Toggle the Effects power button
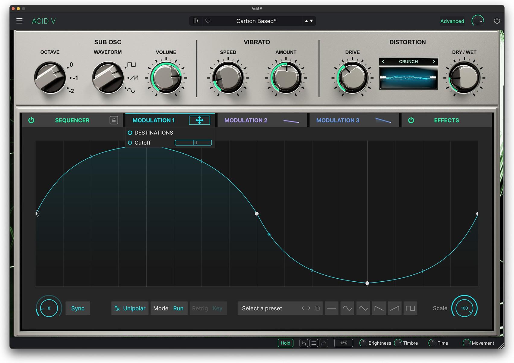The image size is (514, 363). click(x=411, y=120)
